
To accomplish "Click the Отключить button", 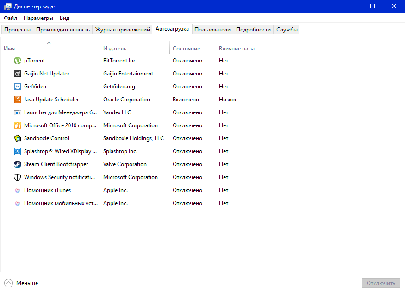I will (381, 283).
